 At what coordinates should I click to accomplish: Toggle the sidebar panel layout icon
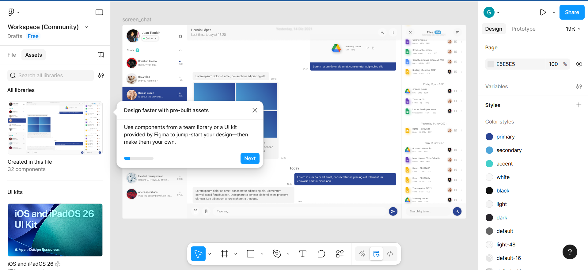(99, 12)
